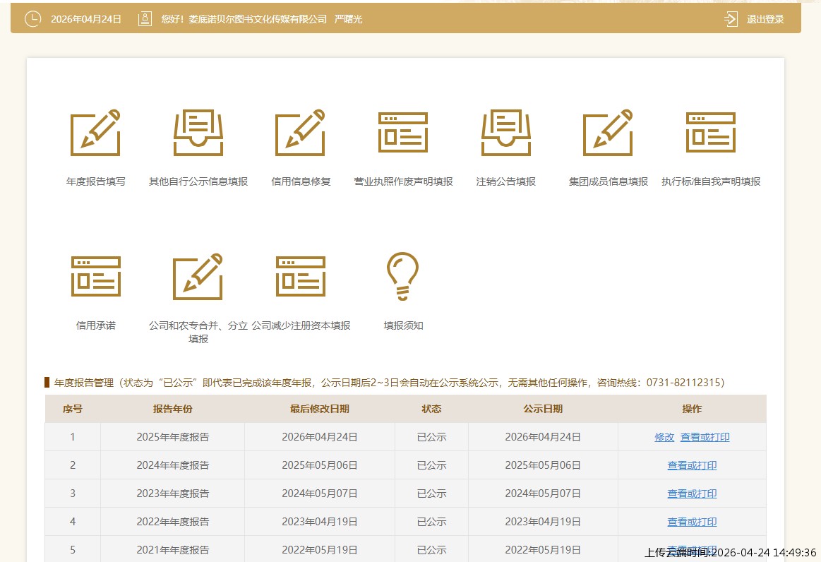The width and height of the screenshot is (821, 562).
Task: Select the 营业执照作废声明填报 icon
Action: pos(403,133)
